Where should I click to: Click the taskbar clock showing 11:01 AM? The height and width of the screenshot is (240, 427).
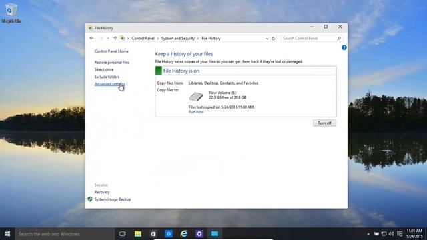[414, 234]
